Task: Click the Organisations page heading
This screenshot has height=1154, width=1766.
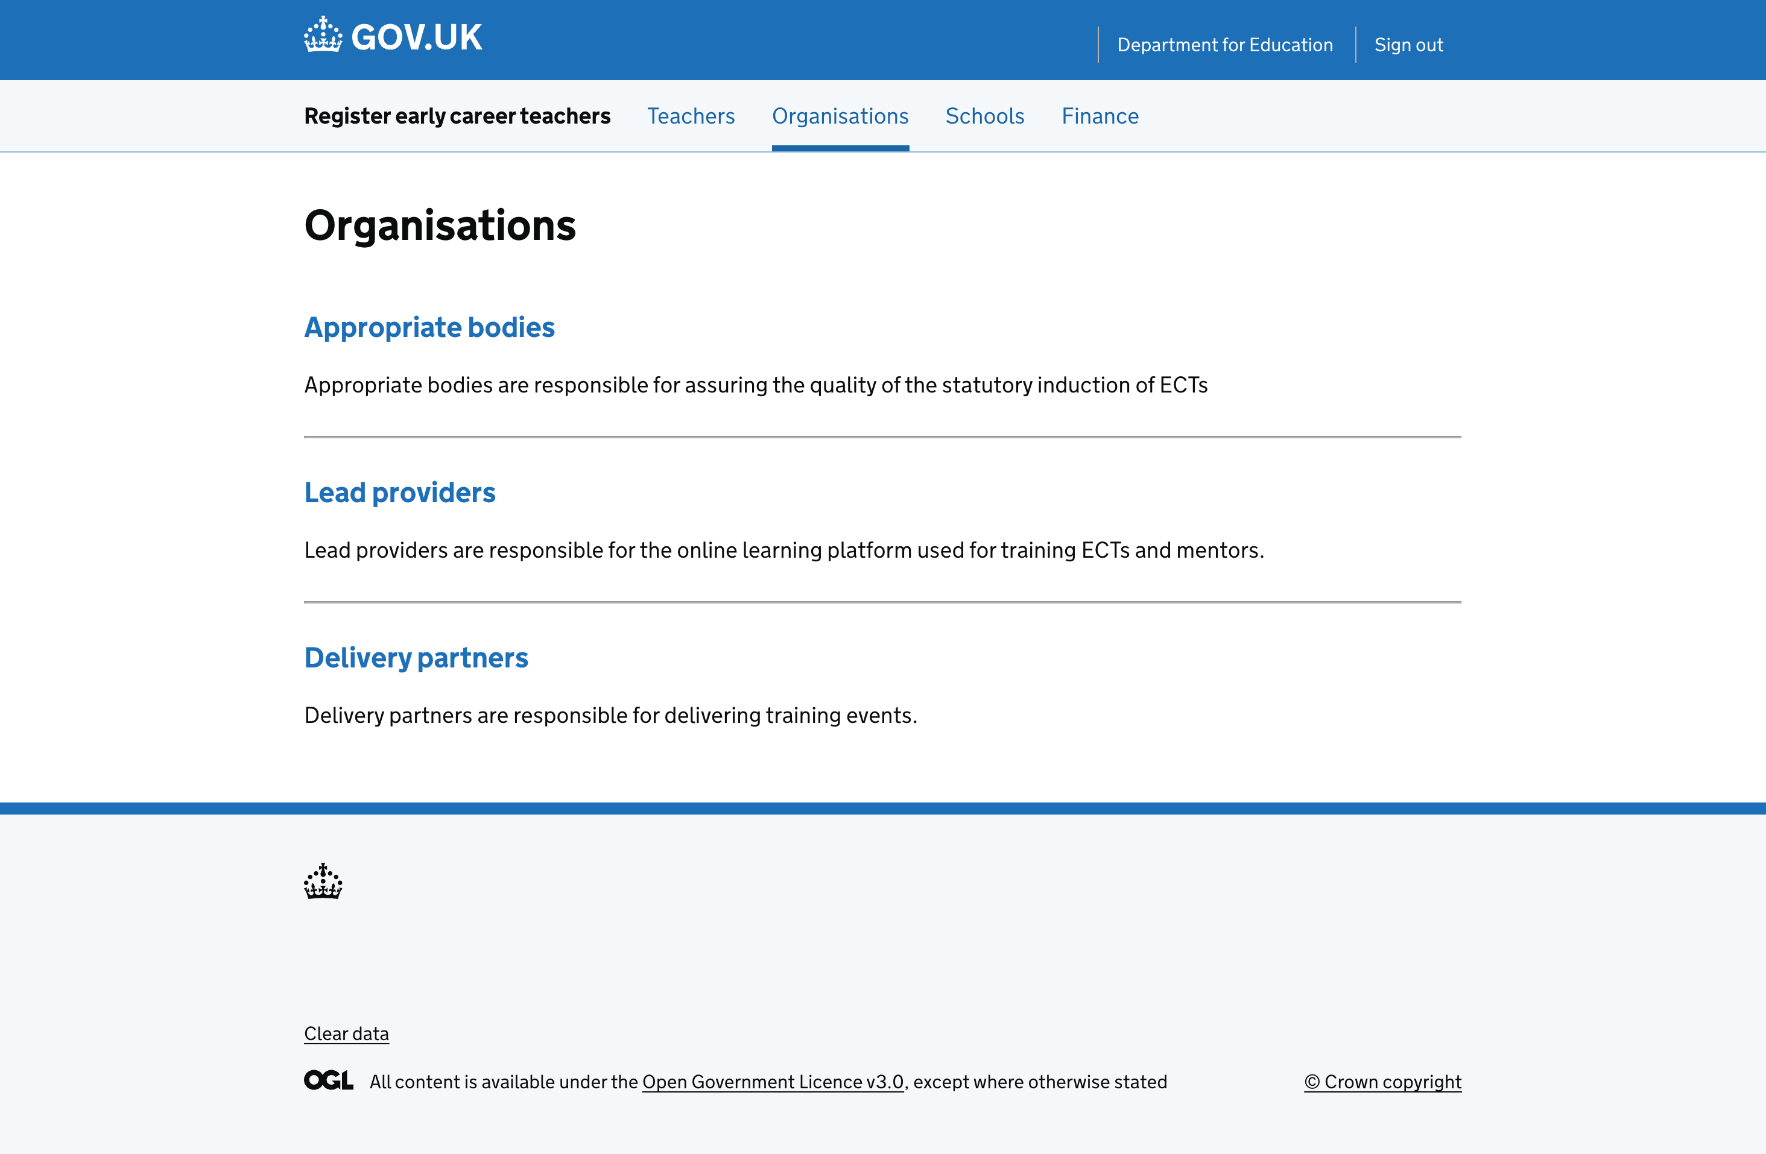Action: [439, 226]
